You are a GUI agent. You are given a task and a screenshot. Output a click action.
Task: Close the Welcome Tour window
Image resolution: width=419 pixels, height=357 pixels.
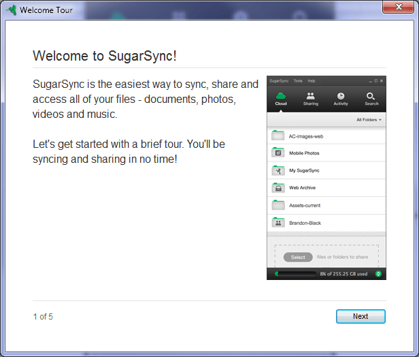[x=398, y=7]
